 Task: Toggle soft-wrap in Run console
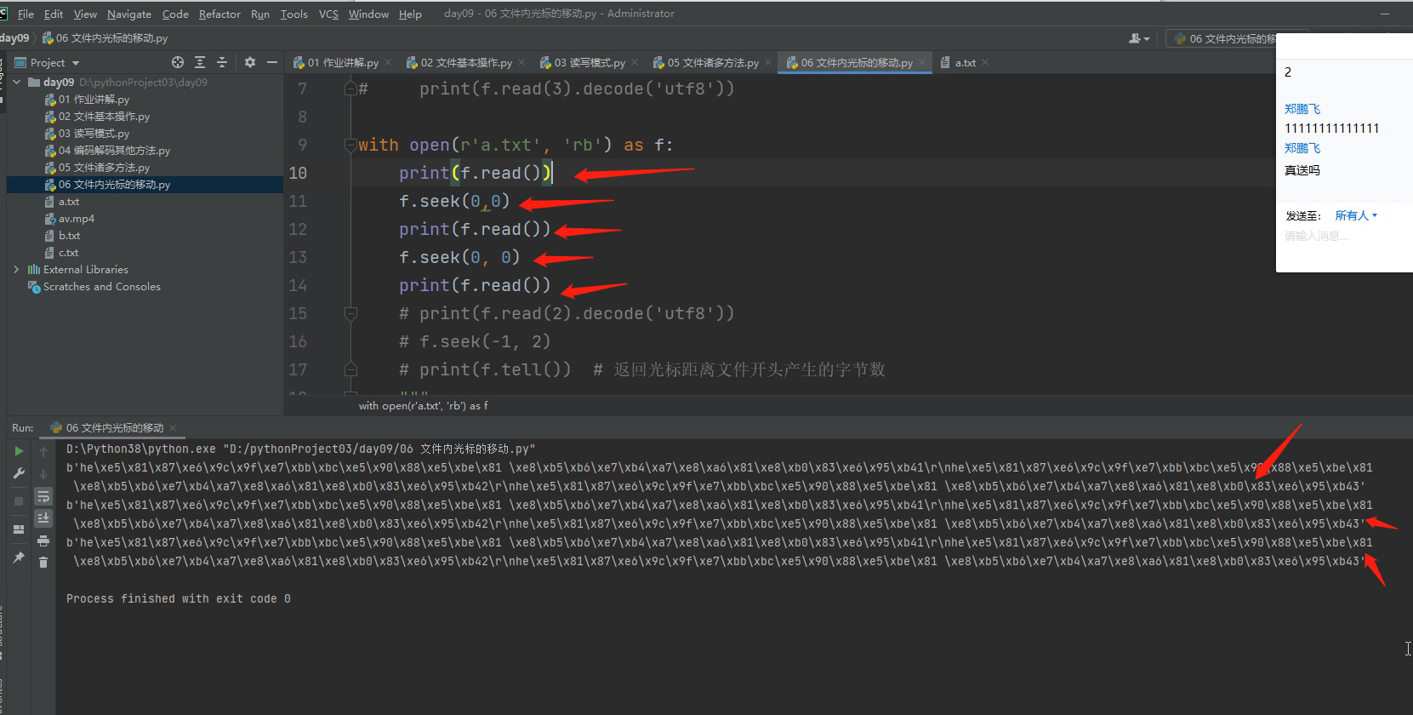43,496
